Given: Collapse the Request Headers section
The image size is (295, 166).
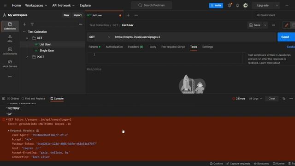Looking at the screenshot, I should tap(8, 130).
